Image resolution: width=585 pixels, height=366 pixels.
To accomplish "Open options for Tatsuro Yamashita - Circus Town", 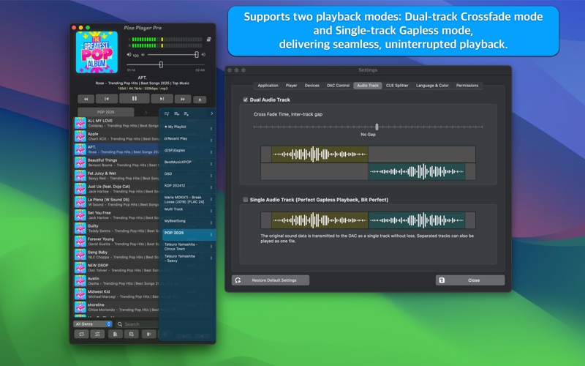I will click(x=211, y=247).
